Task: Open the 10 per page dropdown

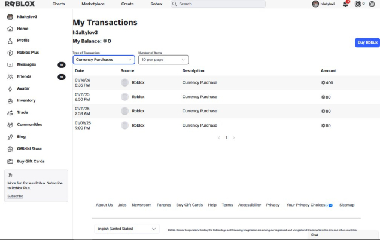Action: (163, 60)
